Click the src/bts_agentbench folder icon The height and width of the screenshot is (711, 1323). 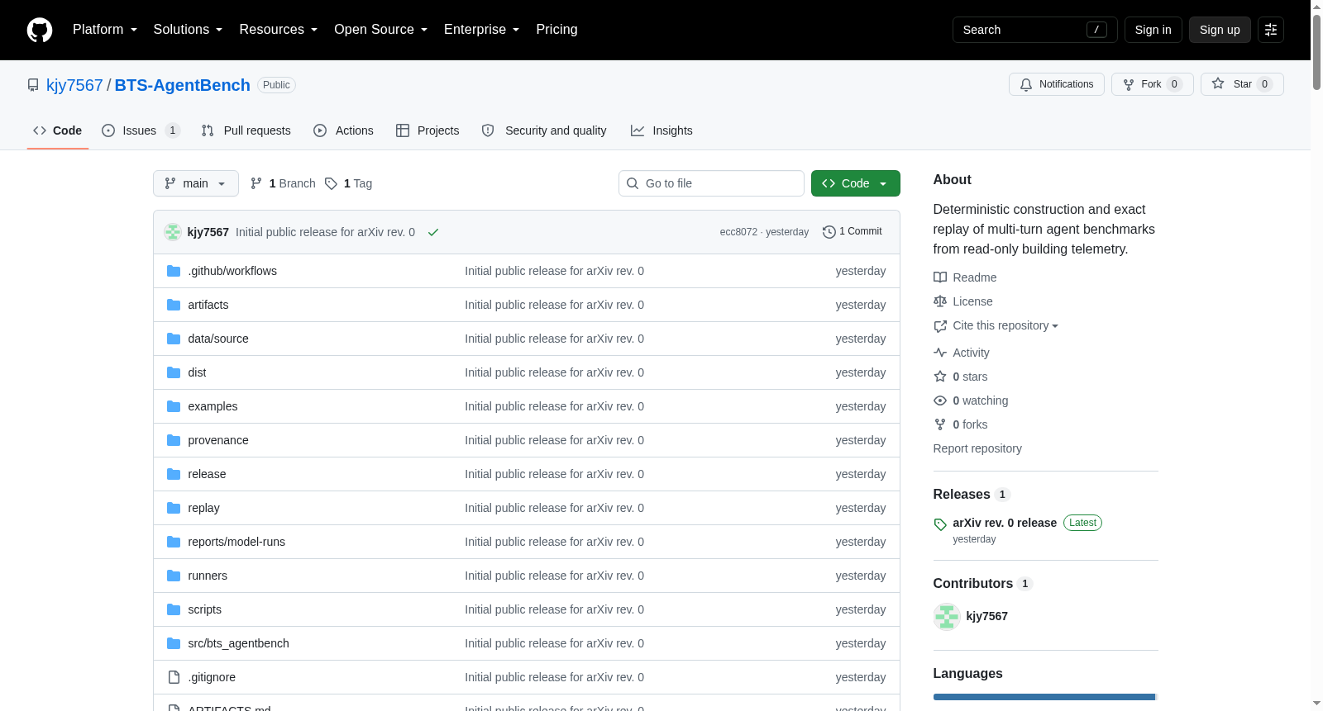[x=174, y=643]
